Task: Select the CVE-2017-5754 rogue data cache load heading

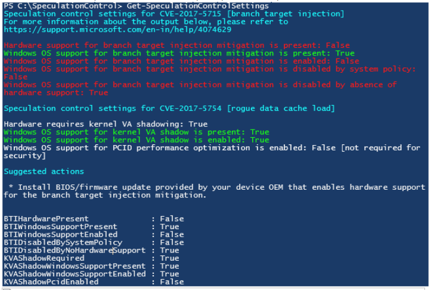Action: (x=169, y=108)
